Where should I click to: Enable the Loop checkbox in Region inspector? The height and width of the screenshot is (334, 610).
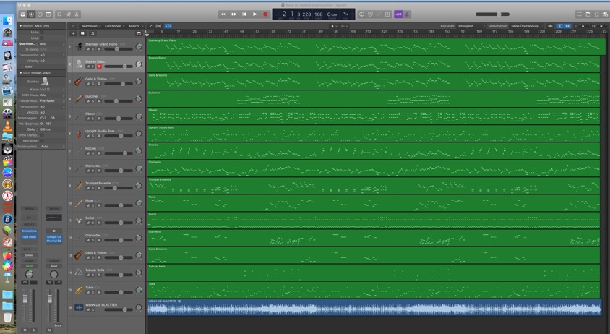(x=42, y=38)
